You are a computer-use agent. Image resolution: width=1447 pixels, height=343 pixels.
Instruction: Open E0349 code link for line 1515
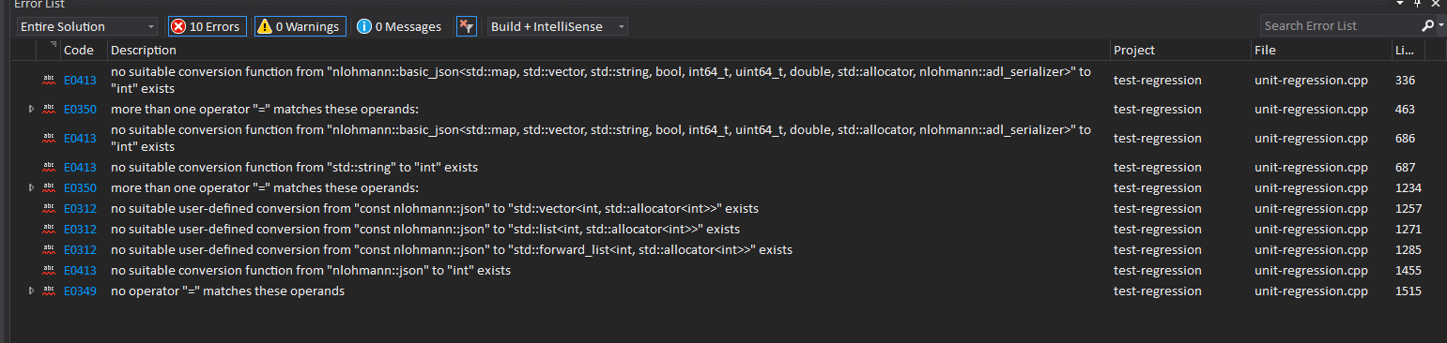point(80,291)
